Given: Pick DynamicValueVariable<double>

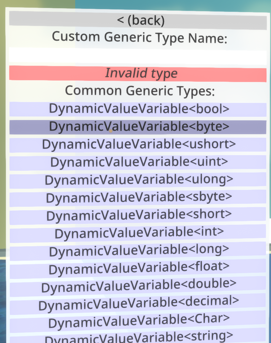Looking at the screenshot, I should click(138, 287).
